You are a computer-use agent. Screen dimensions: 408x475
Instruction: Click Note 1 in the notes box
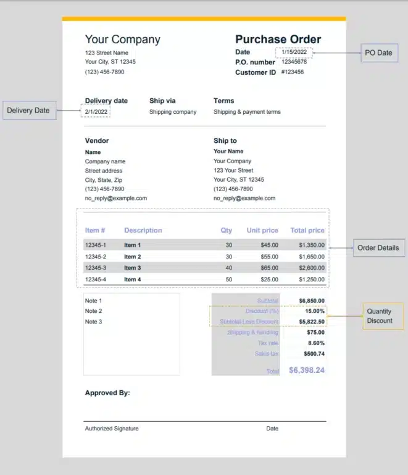point(93,301)
